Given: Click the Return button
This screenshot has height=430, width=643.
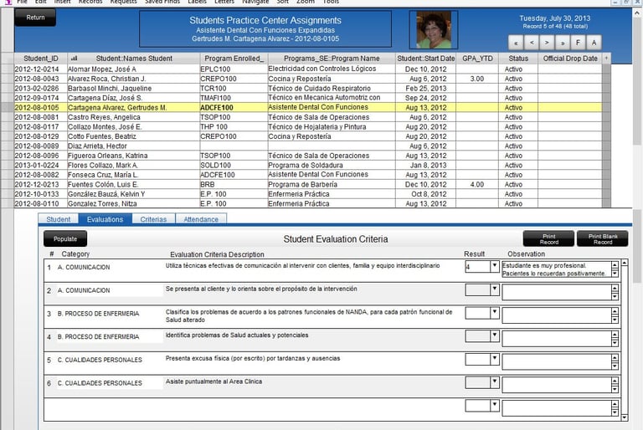Looking at the screenshot, I should 35,18.
